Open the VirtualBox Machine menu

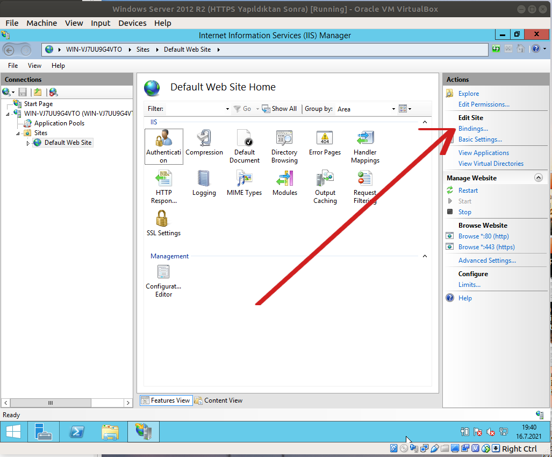(x=41, y=23)
